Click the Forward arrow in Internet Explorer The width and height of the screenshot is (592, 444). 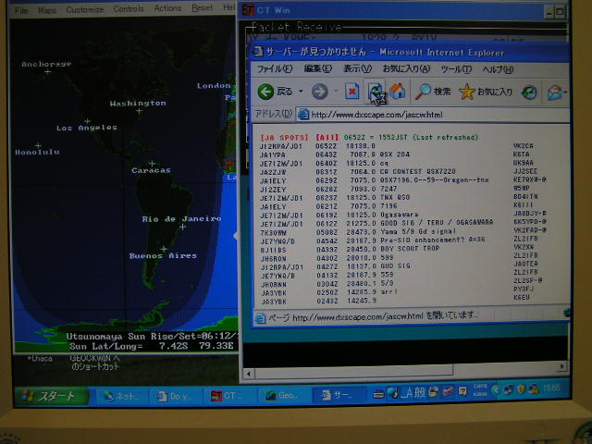click(320, 92)
